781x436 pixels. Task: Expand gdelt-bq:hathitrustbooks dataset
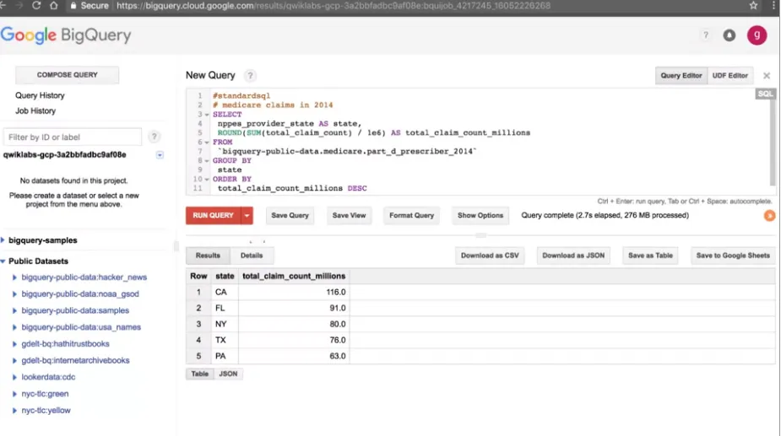(x=14, y=344)
